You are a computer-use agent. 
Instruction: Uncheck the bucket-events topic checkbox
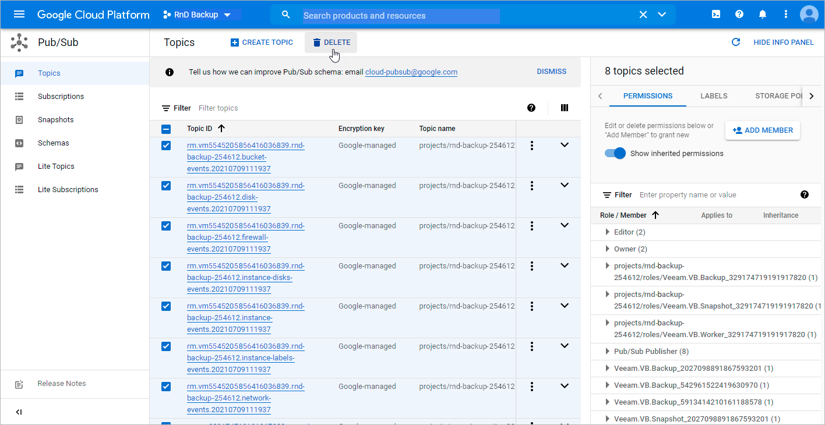coord(166,146)
